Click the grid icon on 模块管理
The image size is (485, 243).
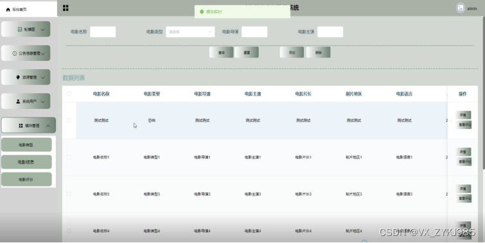[21, 126]
